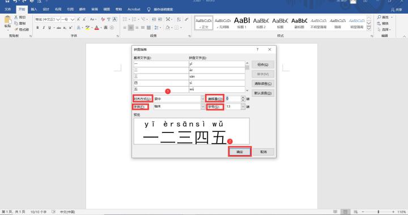Click the Cancel button in phonetic dialog

pos(263,152)
